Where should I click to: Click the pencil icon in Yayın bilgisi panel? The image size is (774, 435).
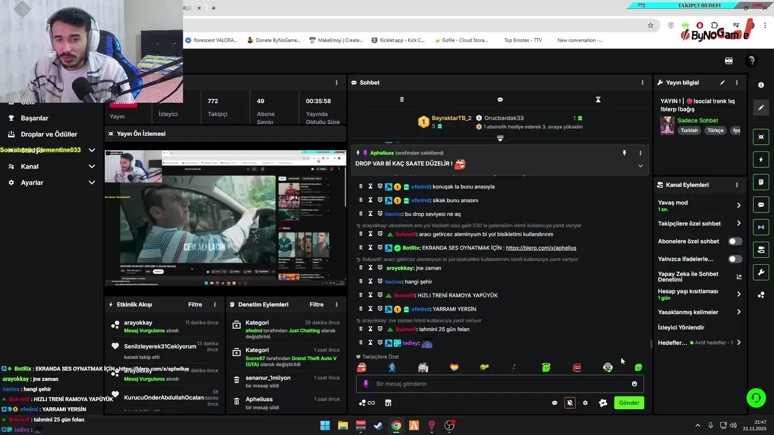click(x=722, y=83)
